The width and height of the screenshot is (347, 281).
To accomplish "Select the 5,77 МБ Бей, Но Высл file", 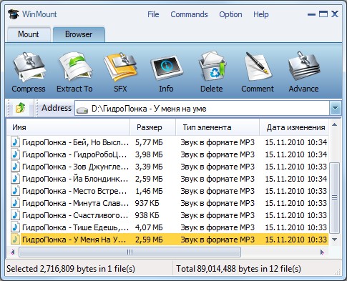I will click(x=169, y=142).
